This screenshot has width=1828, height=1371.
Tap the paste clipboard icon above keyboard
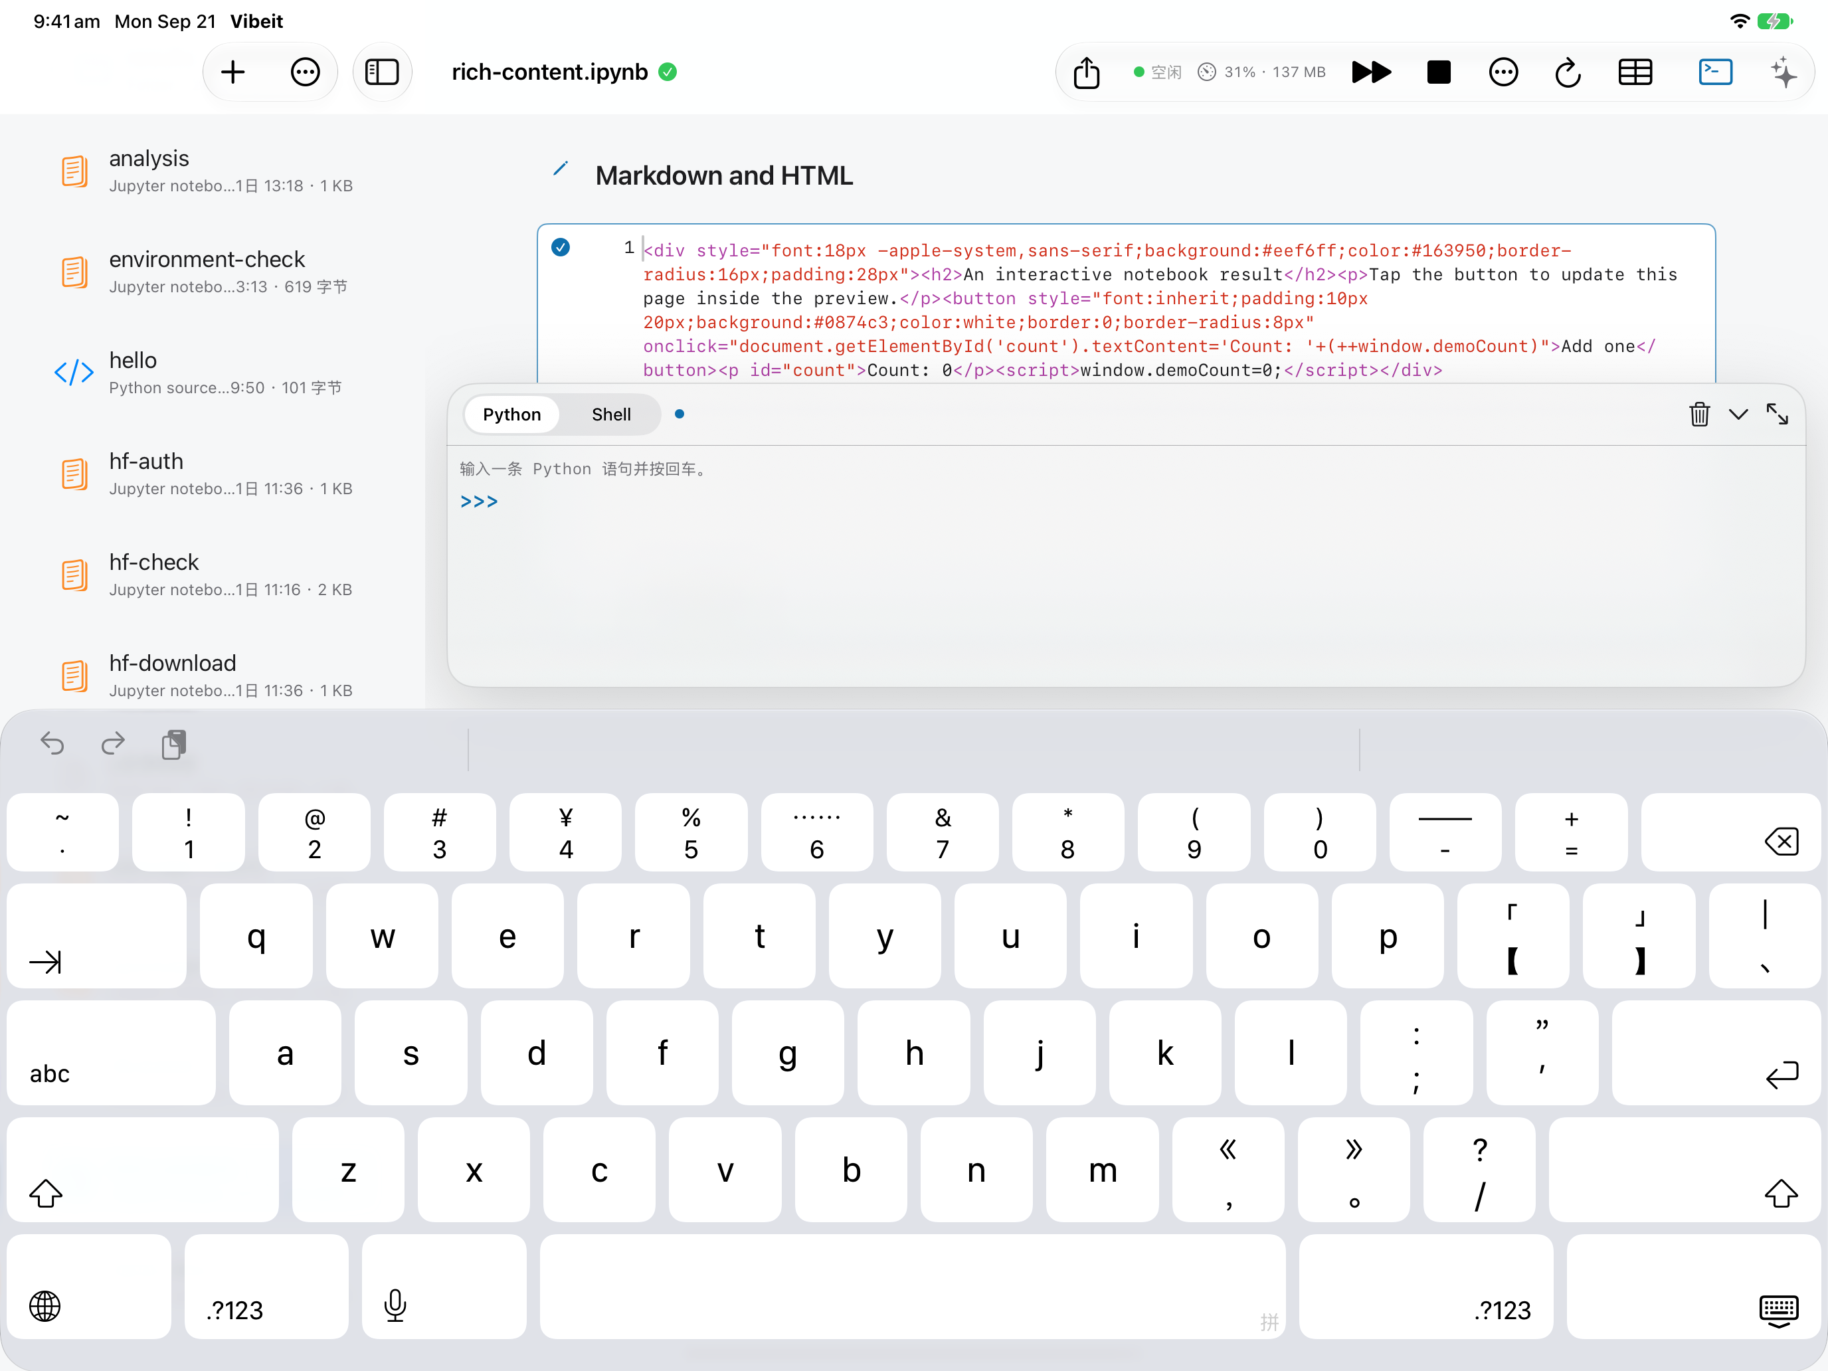click(173, 744)
